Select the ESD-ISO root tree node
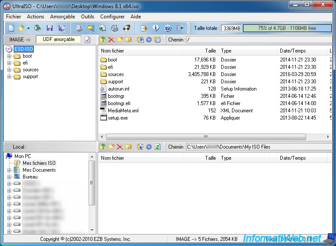 [24, 49]
